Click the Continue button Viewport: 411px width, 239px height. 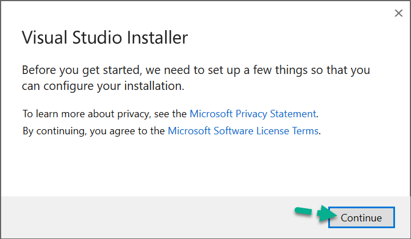pos(361,217)
